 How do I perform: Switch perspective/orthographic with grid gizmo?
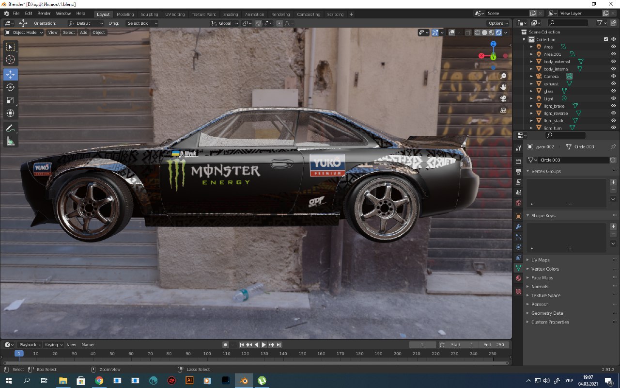tap(503, 110)
